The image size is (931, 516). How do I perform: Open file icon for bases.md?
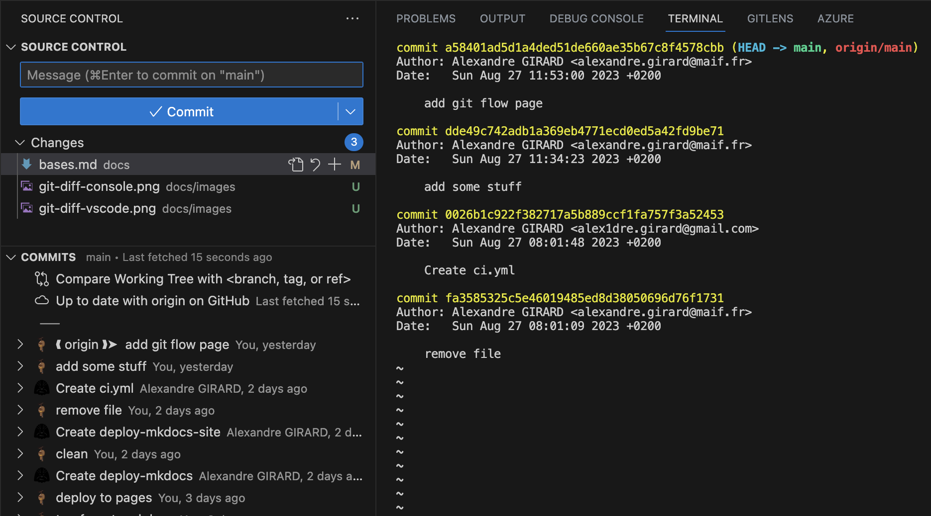pyautogui.click(x=296, y=165)
